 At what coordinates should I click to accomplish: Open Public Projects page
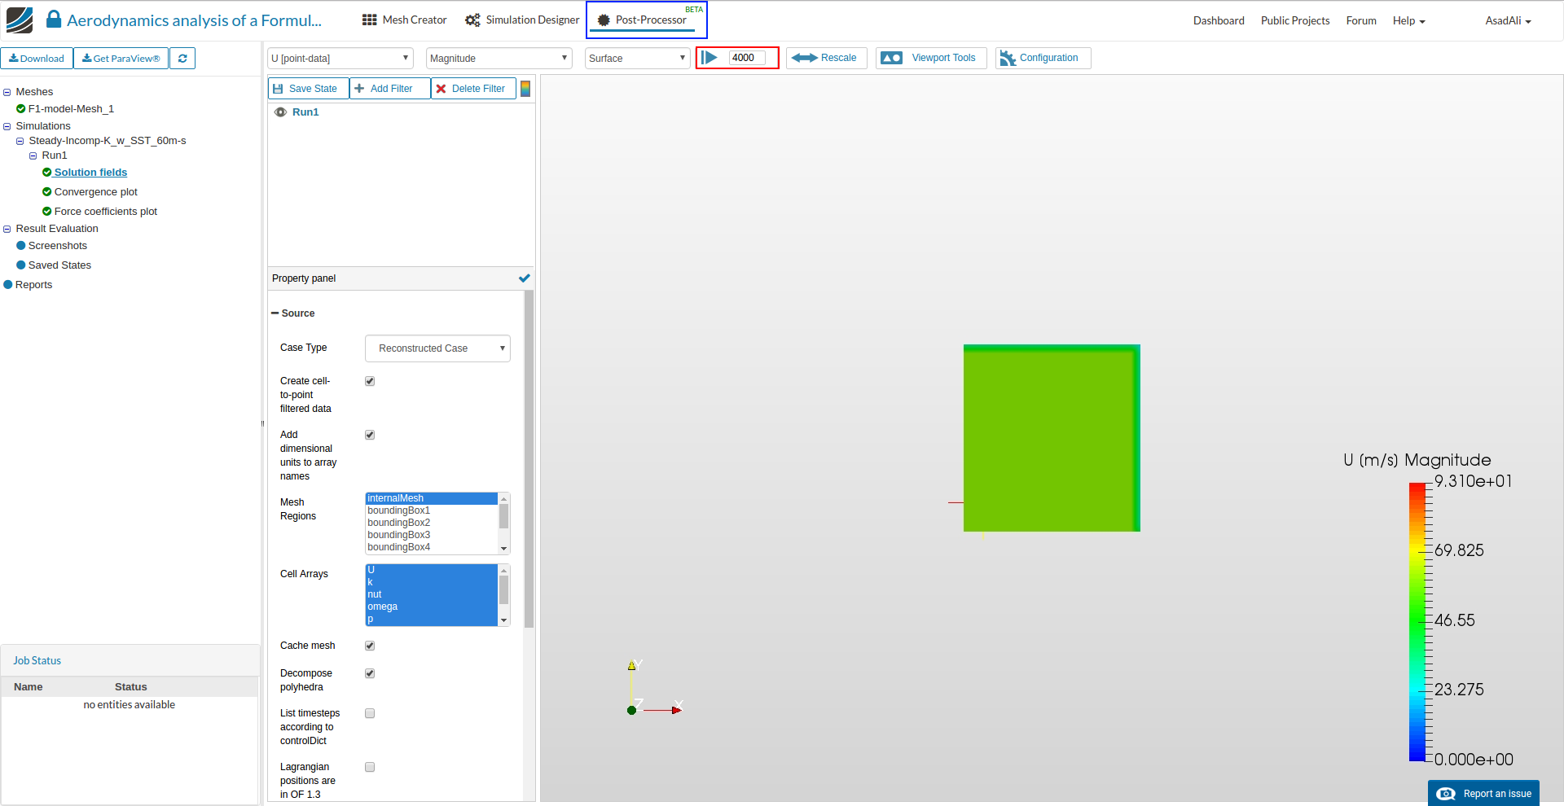[x=1295, y=21]
